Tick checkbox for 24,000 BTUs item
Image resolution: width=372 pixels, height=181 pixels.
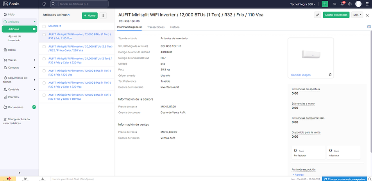point(44,59)
